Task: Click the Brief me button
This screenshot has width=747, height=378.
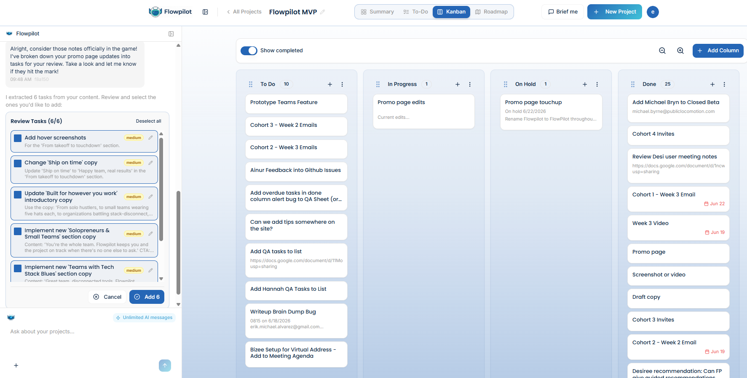Action: point(562,12)
